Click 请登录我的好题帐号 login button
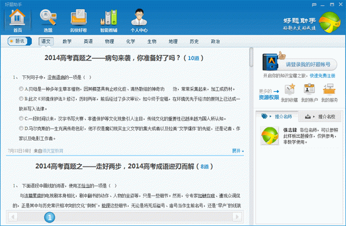 pyautogui.click(x=308, y=65)
